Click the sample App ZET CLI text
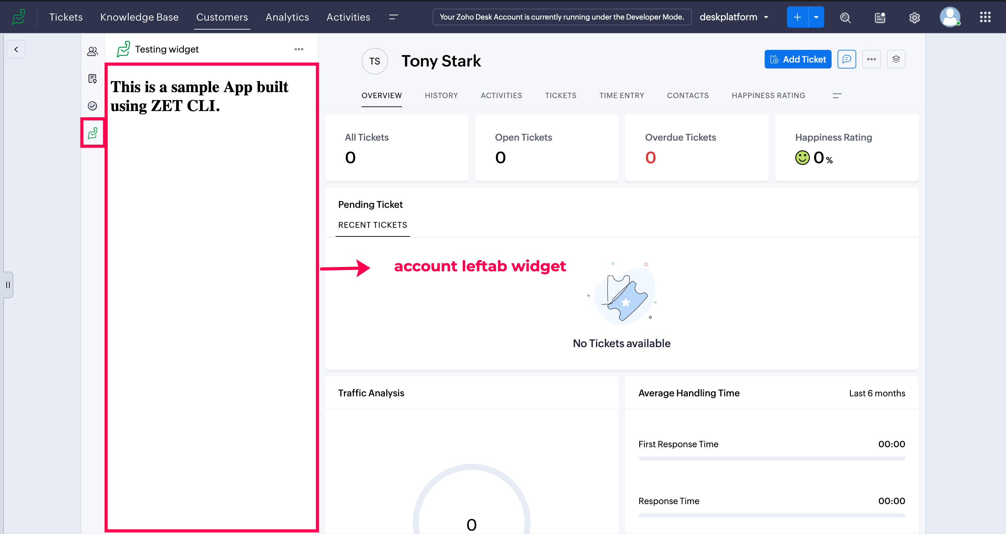 click(199, 96)
